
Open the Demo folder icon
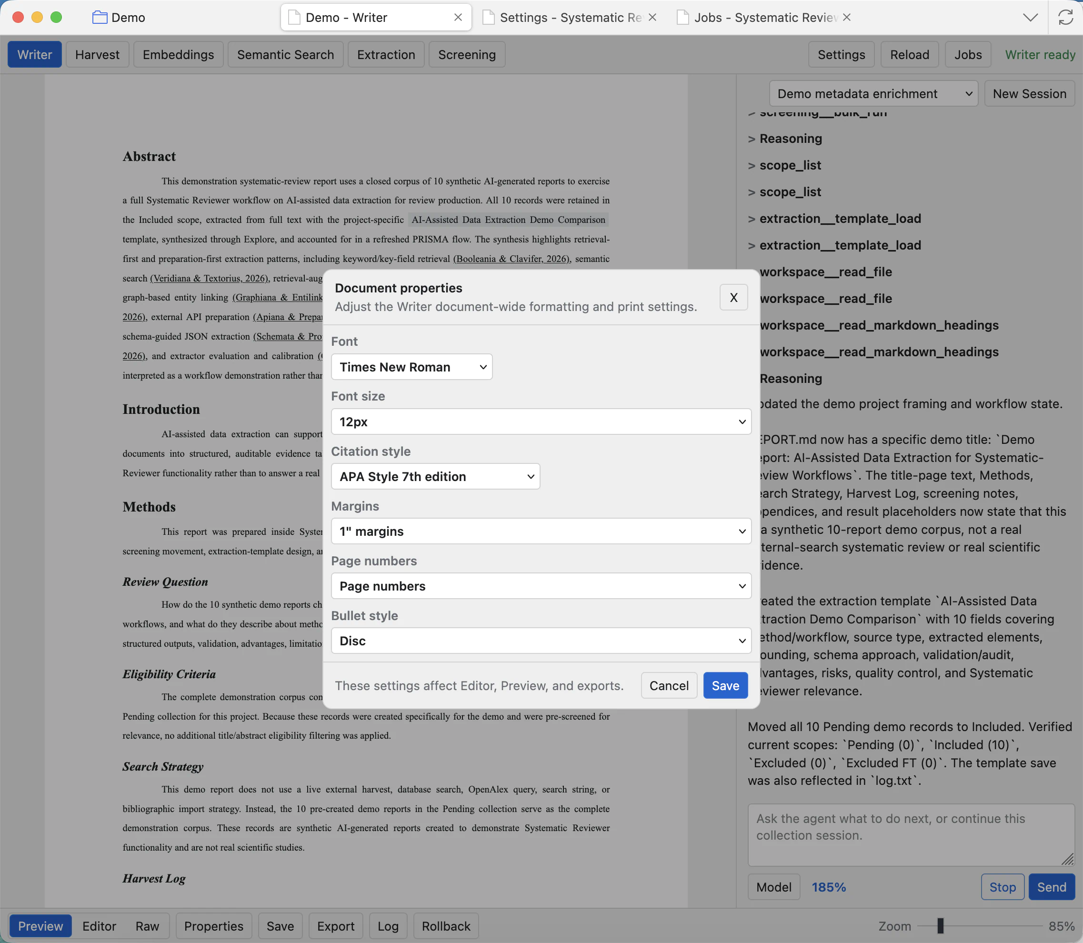pos(100,17)
